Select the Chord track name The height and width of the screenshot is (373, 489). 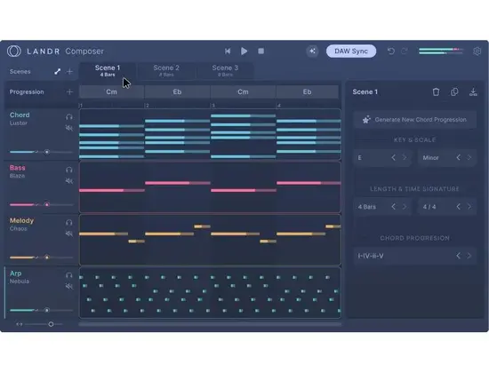coord(20,115)
